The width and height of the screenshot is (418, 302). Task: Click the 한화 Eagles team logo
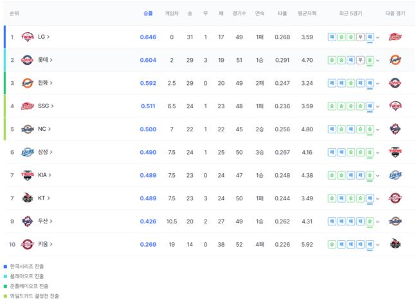[28, 83]
